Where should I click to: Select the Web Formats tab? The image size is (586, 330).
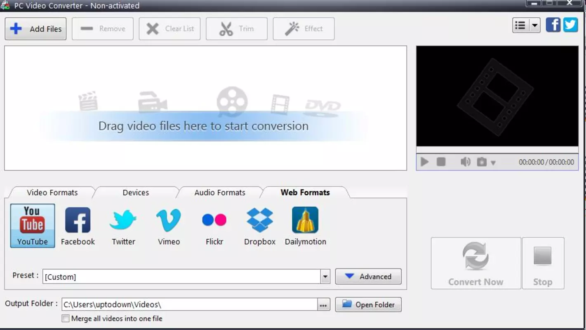pos(305,193)
